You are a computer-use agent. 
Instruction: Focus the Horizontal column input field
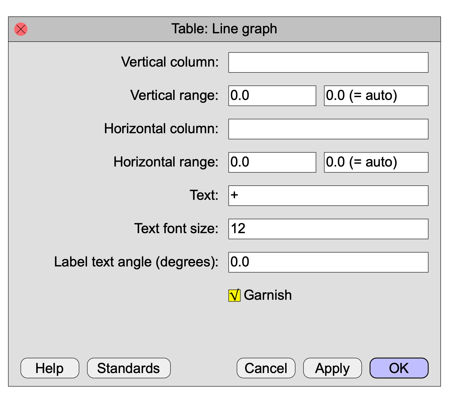pyautogui.click(x=328, y=129)
